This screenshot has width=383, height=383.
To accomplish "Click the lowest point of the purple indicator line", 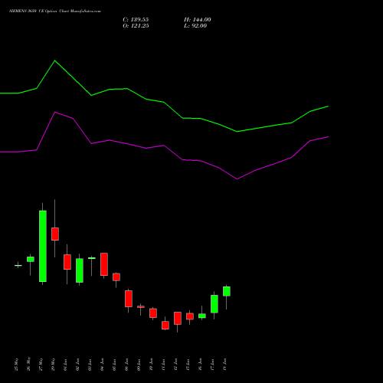I will pos(237,179).
